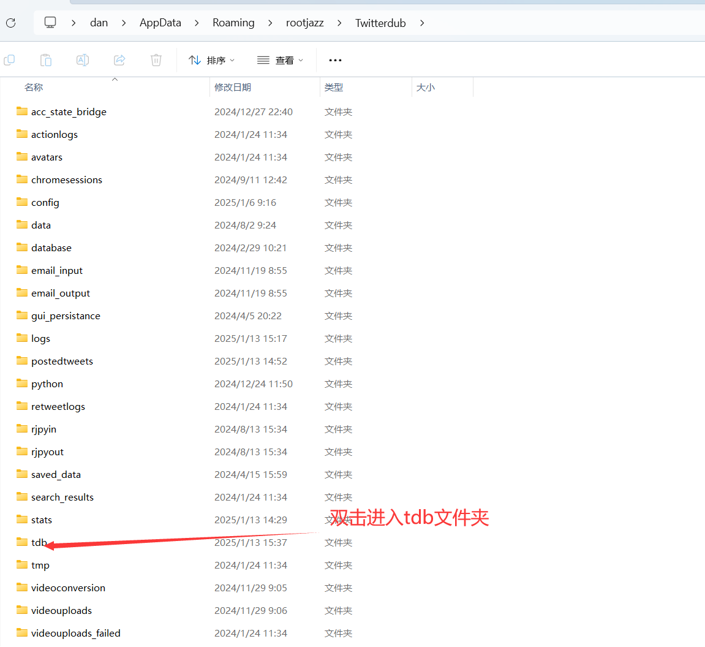Sort by 修改日期 column header
The image size is (705, 647).
[x=233, y=88]
